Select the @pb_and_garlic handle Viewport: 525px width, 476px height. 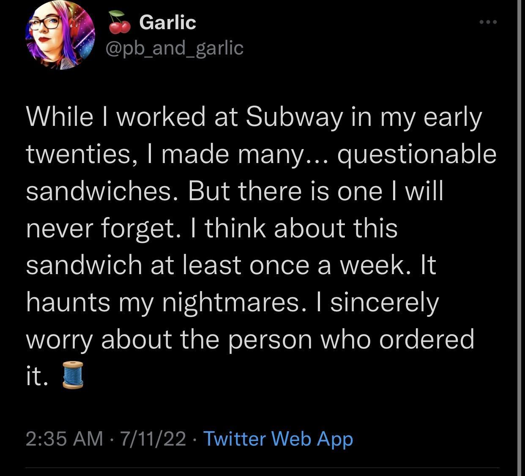click(173, 49)
